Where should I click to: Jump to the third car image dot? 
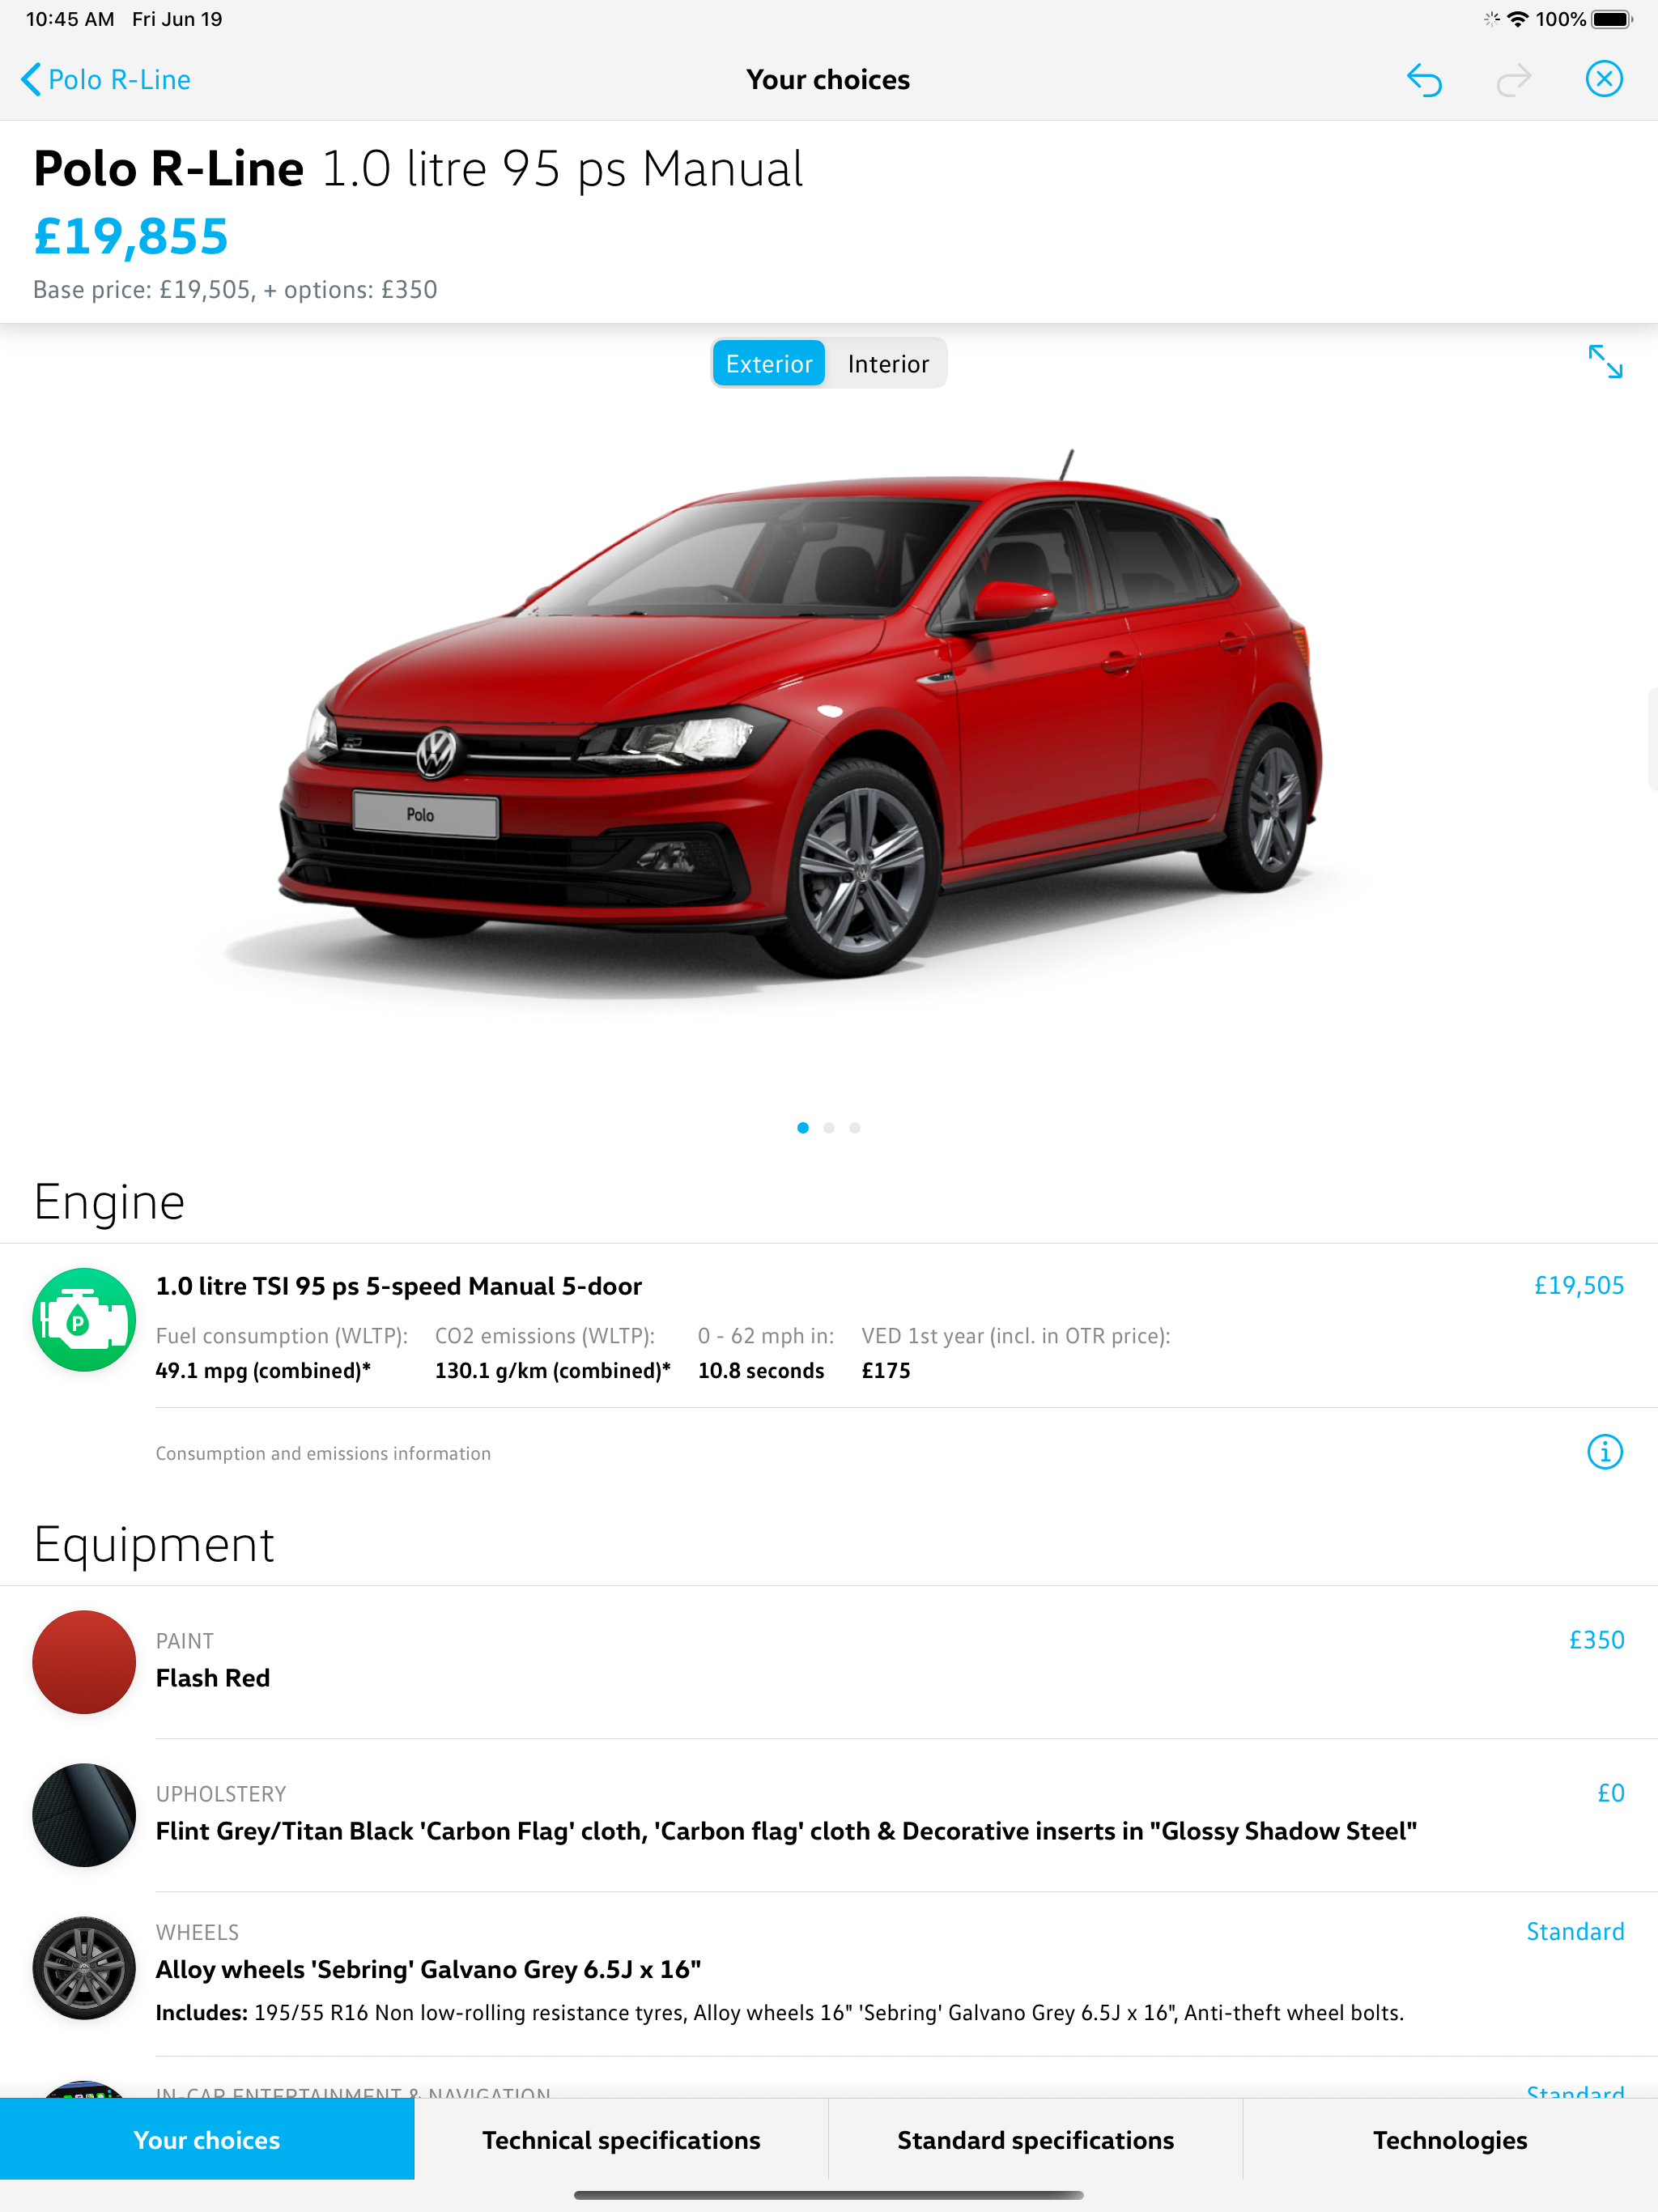pyautogui.click(x=855, y=1127)
